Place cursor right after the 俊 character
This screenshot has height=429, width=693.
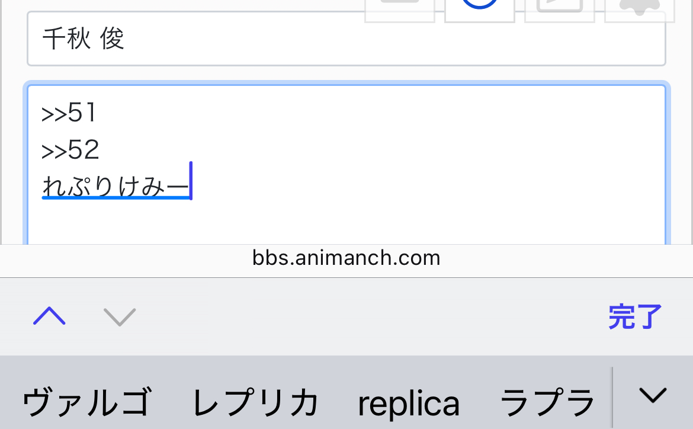(x=126, y=39)
